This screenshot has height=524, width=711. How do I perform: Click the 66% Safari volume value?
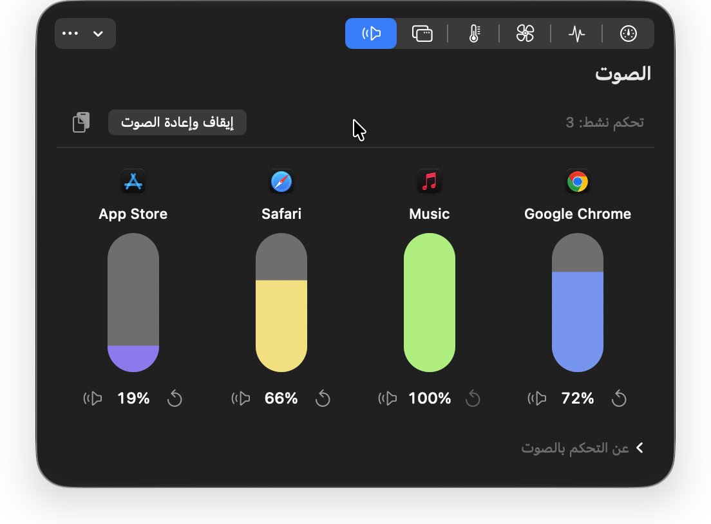pos(281,398)
